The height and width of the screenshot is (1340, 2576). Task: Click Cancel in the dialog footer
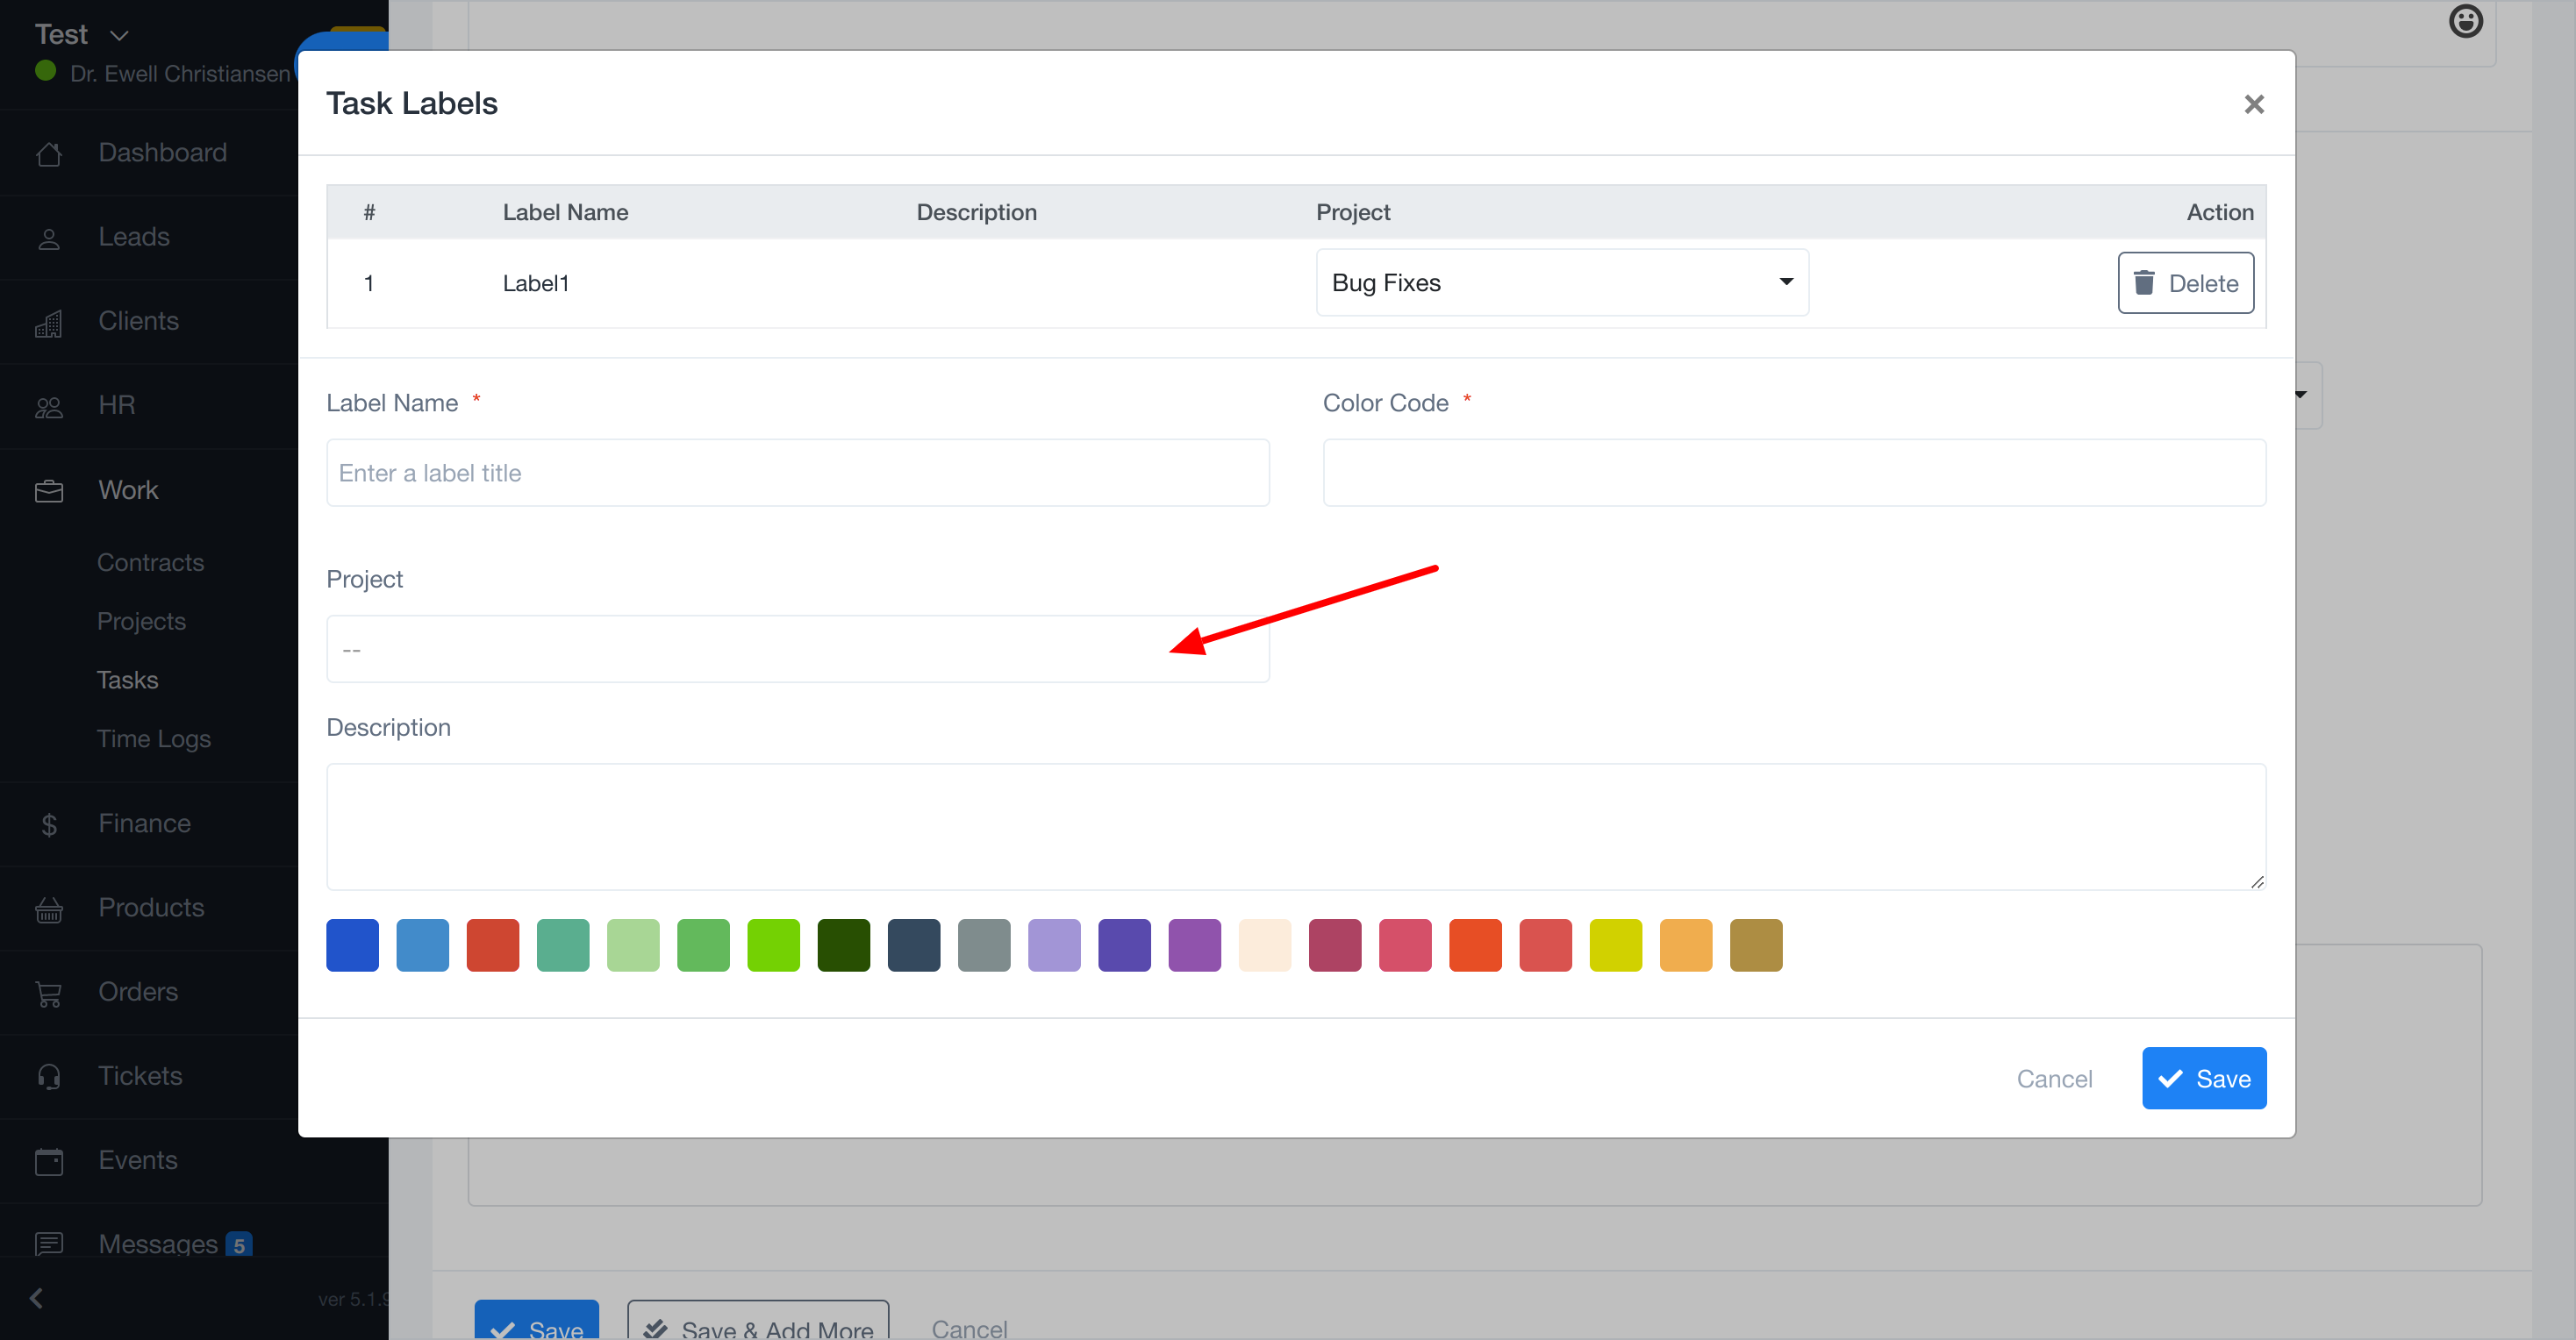(2053, 1078)
